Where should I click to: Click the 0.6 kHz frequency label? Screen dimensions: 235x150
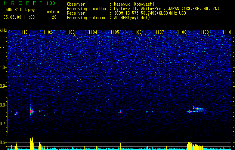3,142
